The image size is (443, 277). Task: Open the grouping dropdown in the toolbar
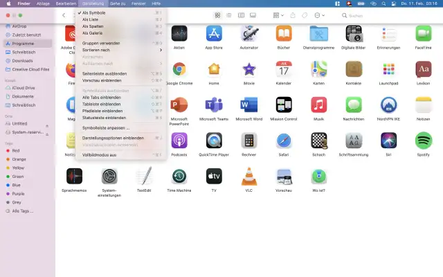point(277,15)
